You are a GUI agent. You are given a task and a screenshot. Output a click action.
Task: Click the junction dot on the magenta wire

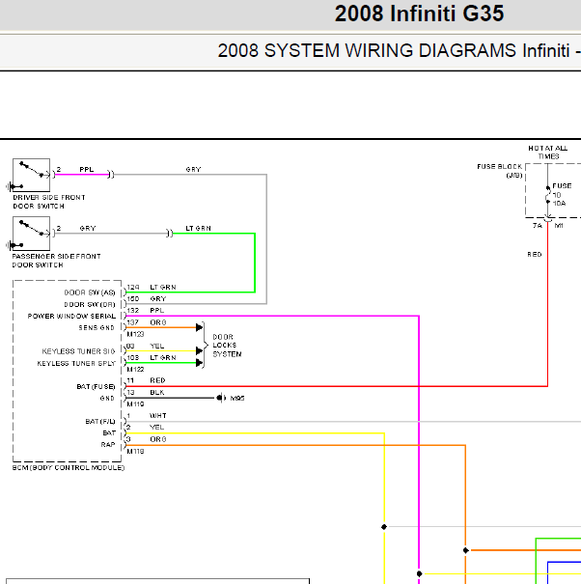pyautogui.click(x=419, y=573)
